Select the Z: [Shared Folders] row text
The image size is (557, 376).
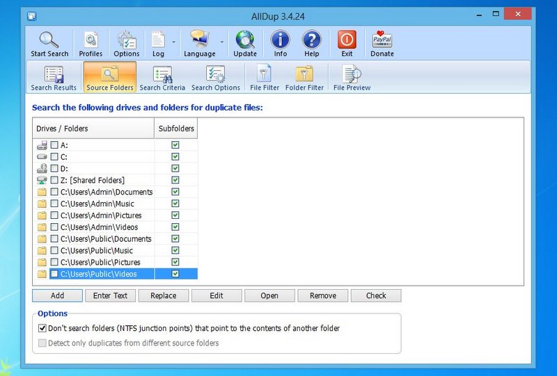click(x=93, y=181)
